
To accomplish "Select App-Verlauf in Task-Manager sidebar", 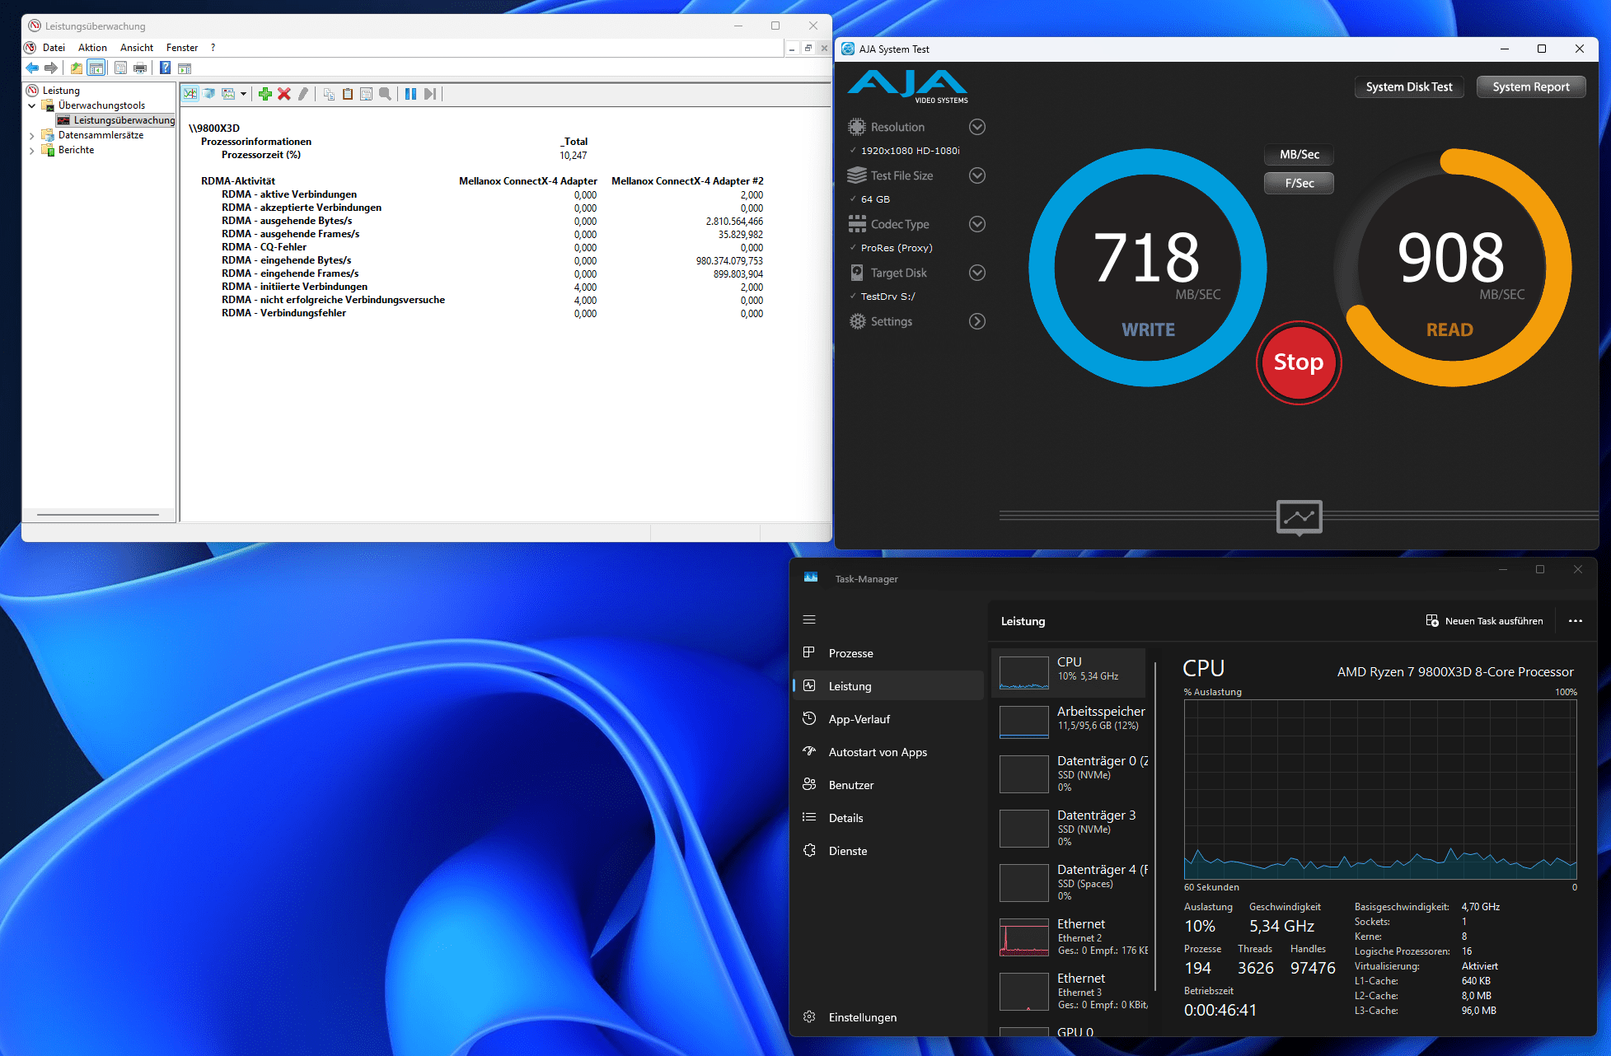I will [x=859, y=719].
